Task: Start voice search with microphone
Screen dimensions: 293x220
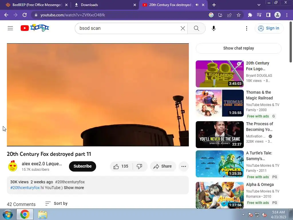Action: (x=213, y=28)
